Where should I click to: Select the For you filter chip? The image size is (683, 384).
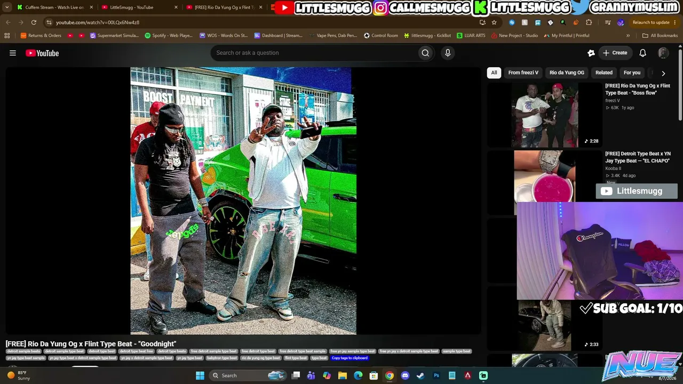coord(632,73)
